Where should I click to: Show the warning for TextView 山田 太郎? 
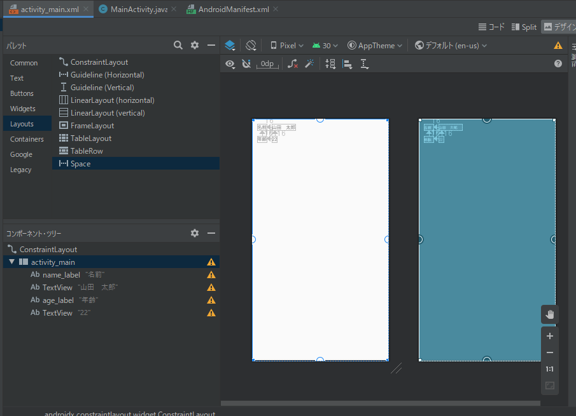pyautogui.click(x=211, y=287)
